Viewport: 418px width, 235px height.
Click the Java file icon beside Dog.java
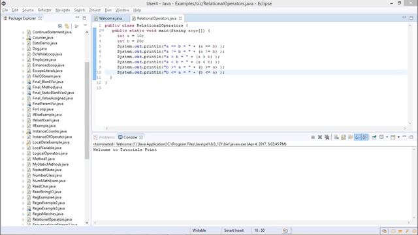pos(29,48)
